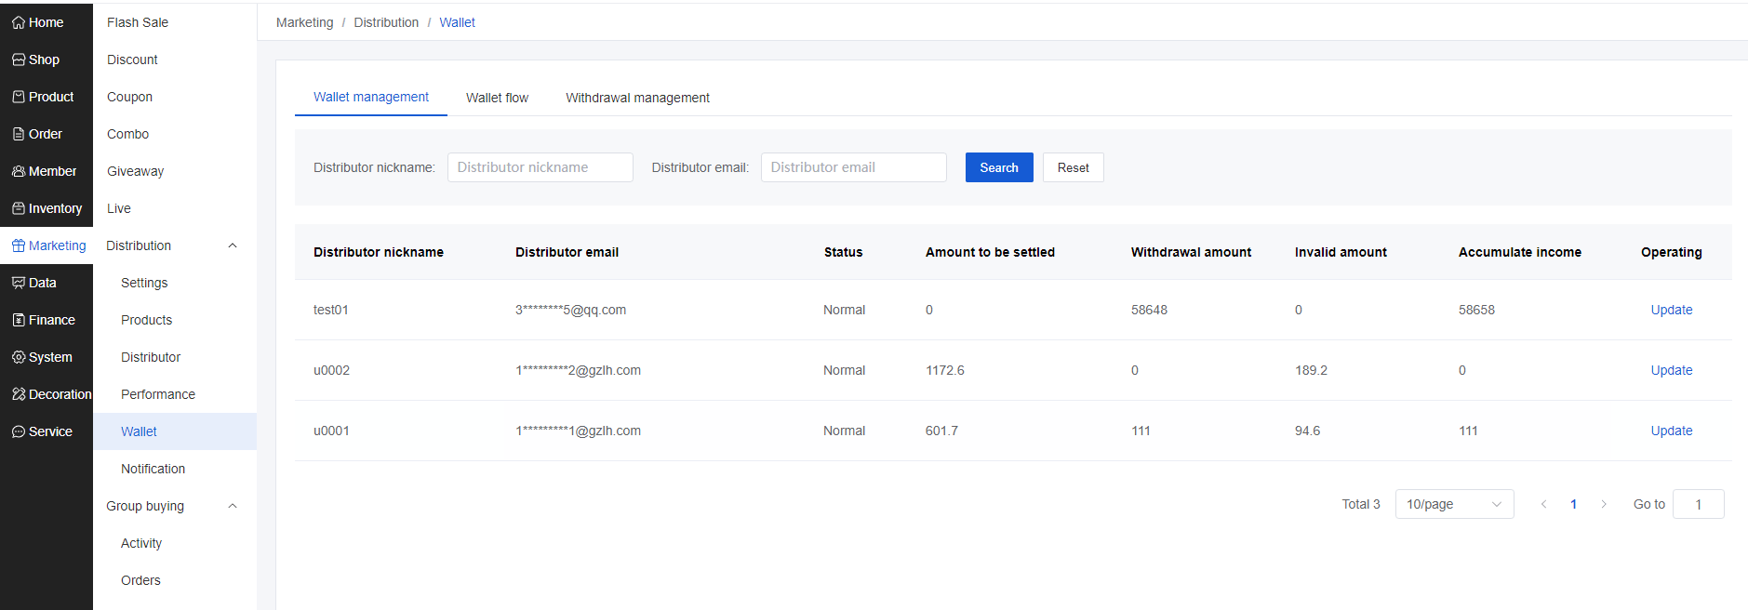
Task: Click Wallet in the breadcrumb
Action: coord(457,22)
